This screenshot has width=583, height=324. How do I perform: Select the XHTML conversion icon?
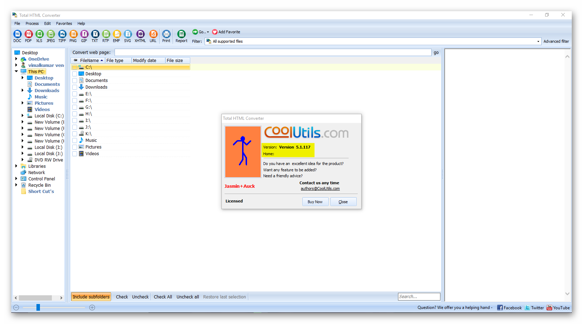coord(140,34)
